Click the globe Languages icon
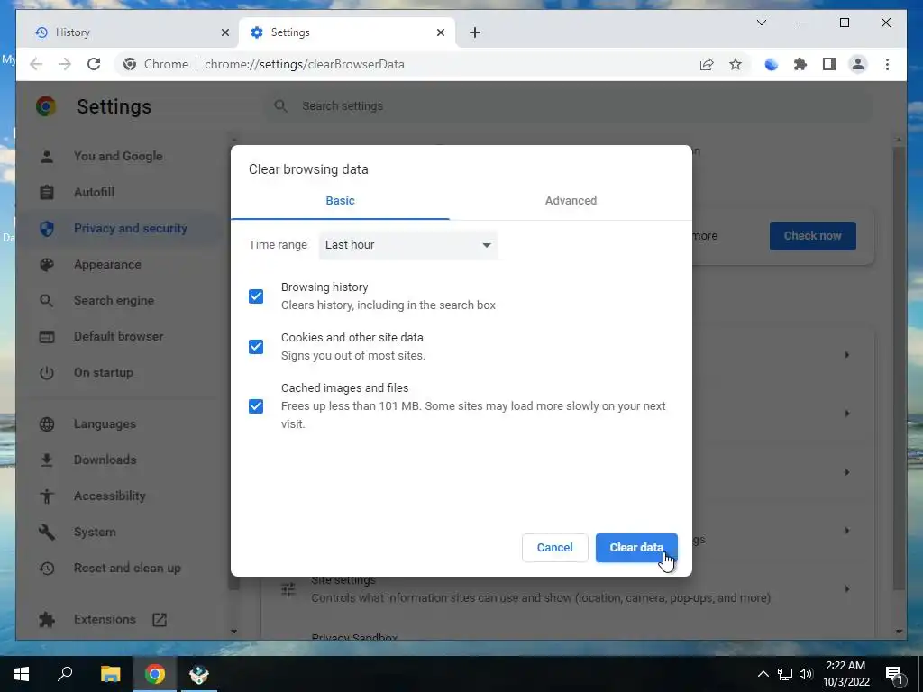This screenshot has height=692, width=923. (x=47, y=424)
